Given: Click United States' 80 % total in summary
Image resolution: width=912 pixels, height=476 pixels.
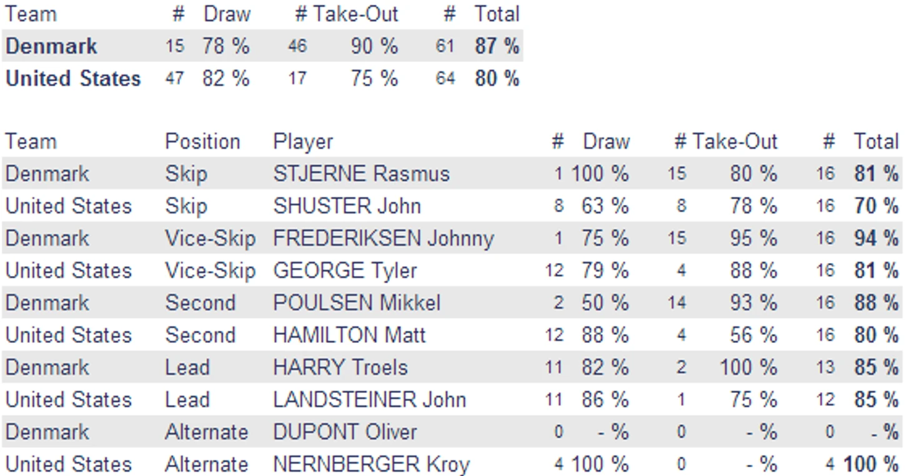Looking at the screenshot, I should point(497,79).
